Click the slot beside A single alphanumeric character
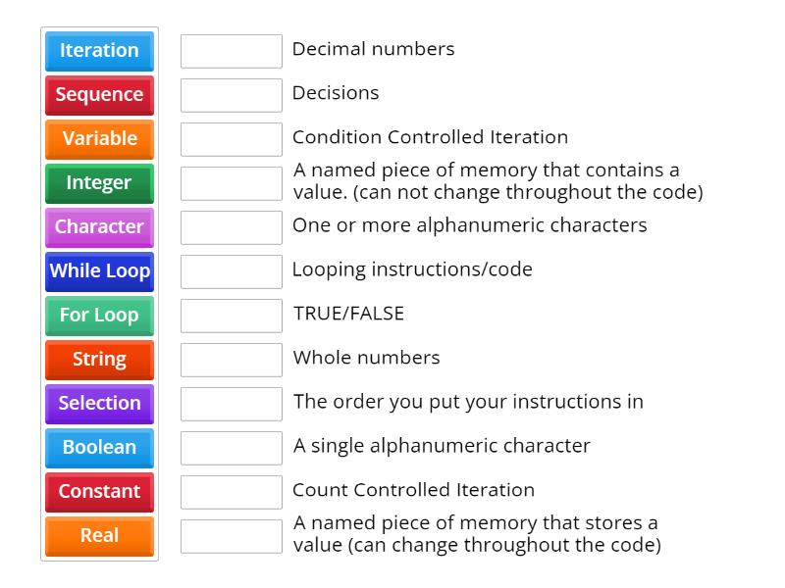Image resolution: width=785 pixels, height=588 pixels. click(x=232, y=448)
